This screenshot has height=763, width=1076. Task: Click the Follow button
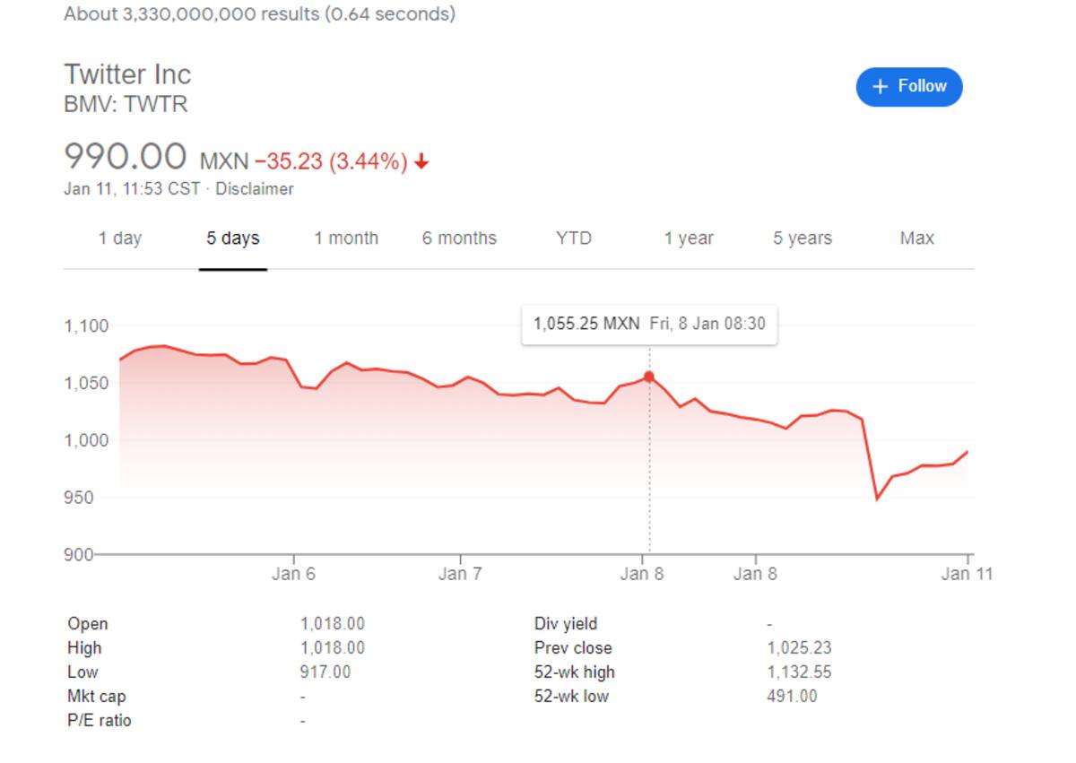pos(909,87)
